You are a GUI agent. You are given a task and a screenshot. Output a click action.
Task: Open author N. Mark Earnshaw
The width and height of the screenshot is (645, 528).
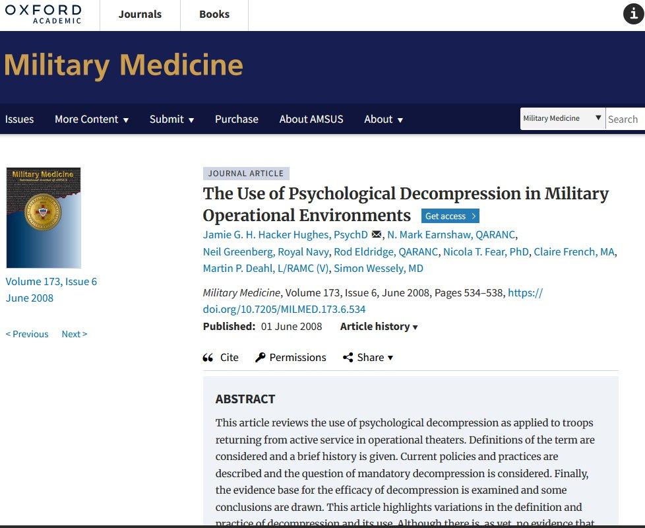pos(451,234)
